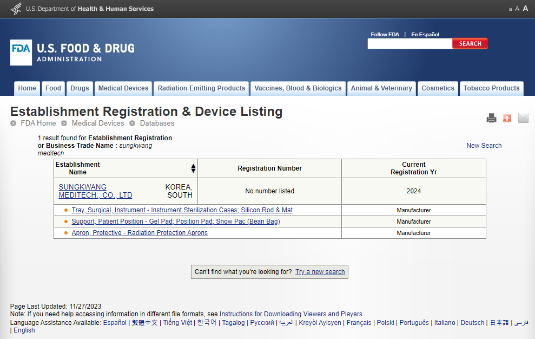The image size is (535, 339).
Task: Click the HHS eagle logo
Action: 16,9
